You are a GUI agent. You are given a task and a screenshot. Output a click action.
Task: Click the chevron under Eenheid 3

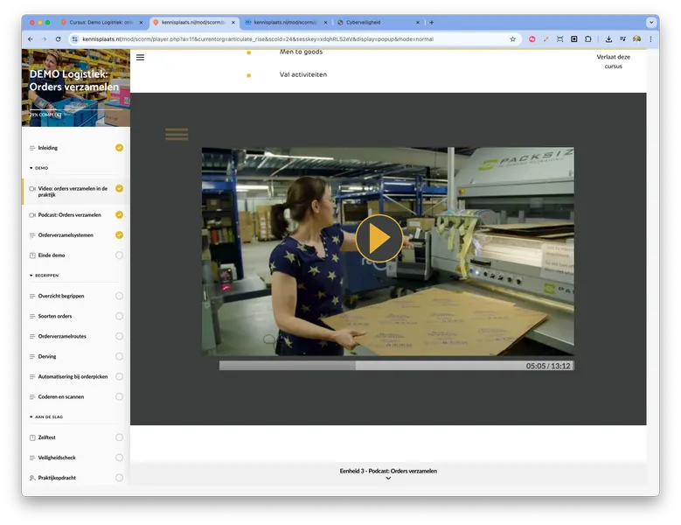point(388,479)
